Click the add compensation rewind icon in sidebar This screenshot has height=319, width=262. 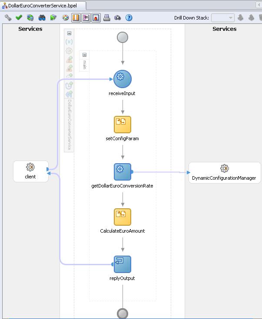(69, 95)
